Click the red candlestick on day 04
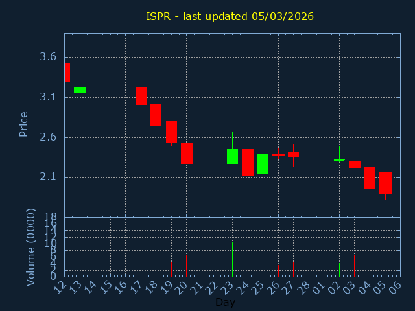 click(x=370, y=178)
